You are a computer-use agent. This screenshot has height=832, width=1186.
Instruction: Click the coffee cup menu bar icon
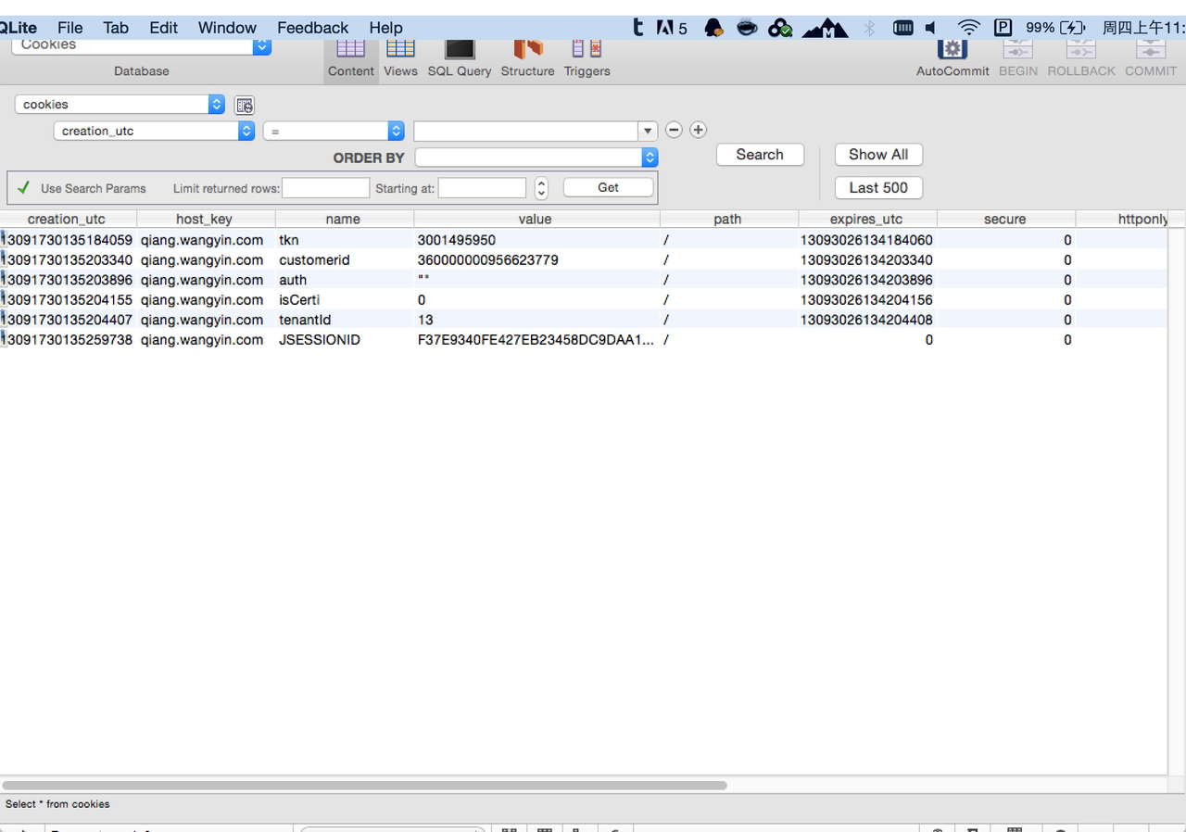[747, 28]
